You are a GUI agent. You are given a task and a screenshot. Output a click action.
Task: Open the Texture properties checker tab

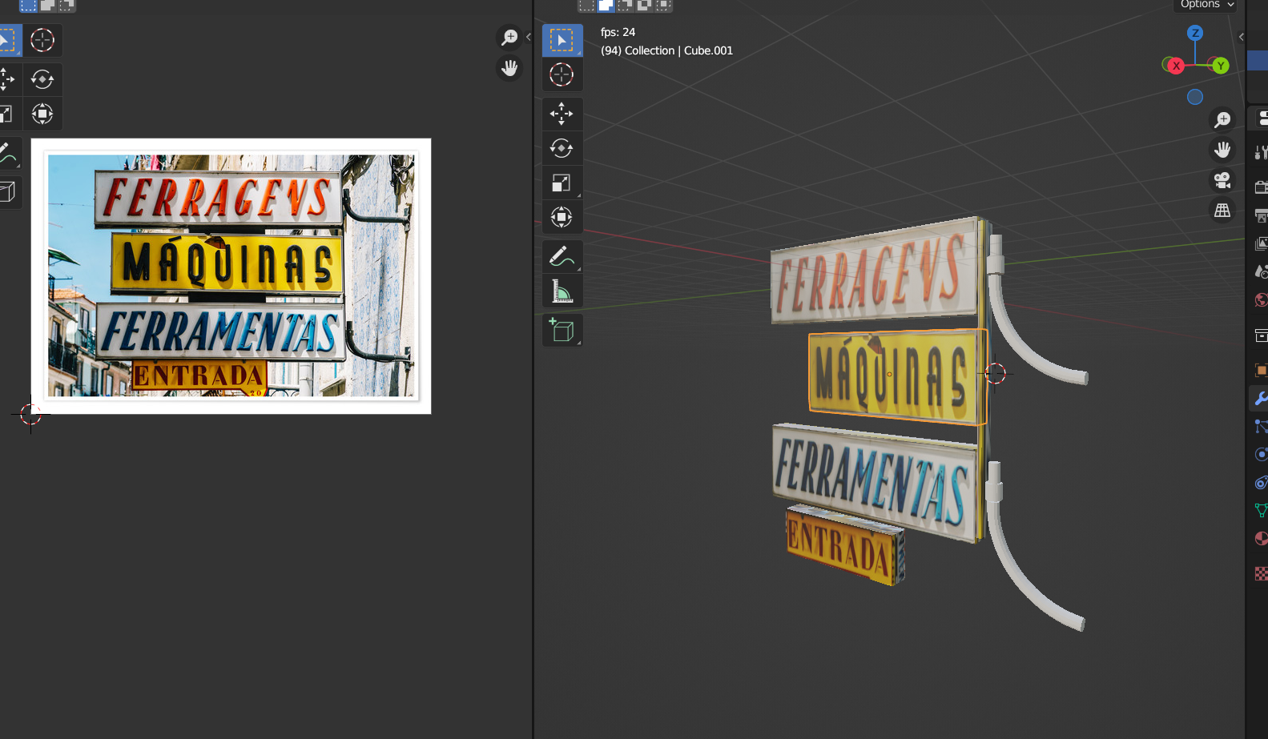[x=1261, y=573]
